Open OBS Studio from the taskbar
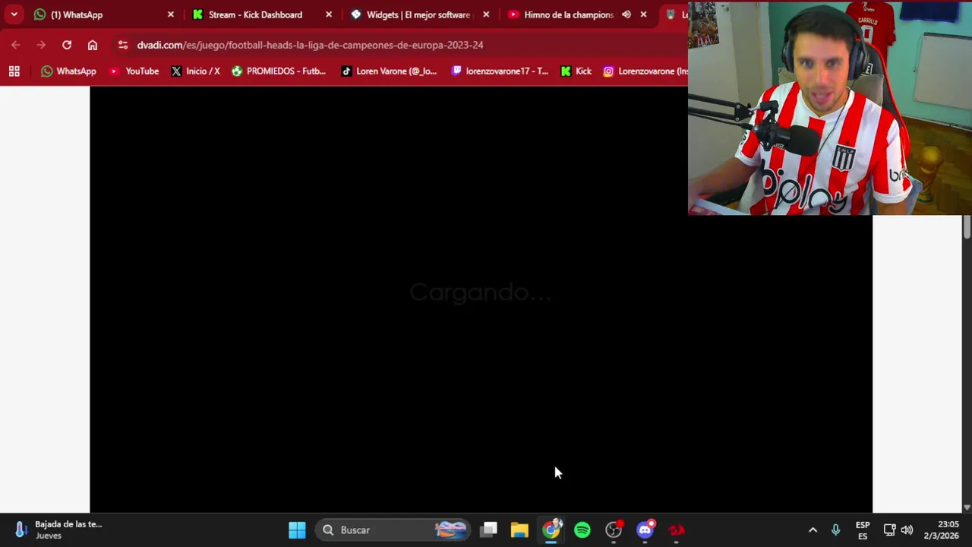Image resolution: width=972 pixels, height=547 pixels. (614, 530)
